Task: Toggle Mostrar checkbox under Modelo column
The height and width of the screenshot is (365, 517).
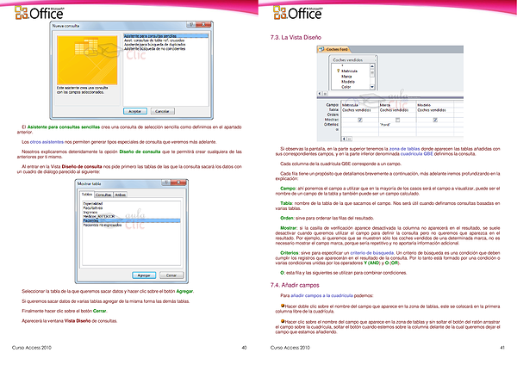Action: click(434, 119)
